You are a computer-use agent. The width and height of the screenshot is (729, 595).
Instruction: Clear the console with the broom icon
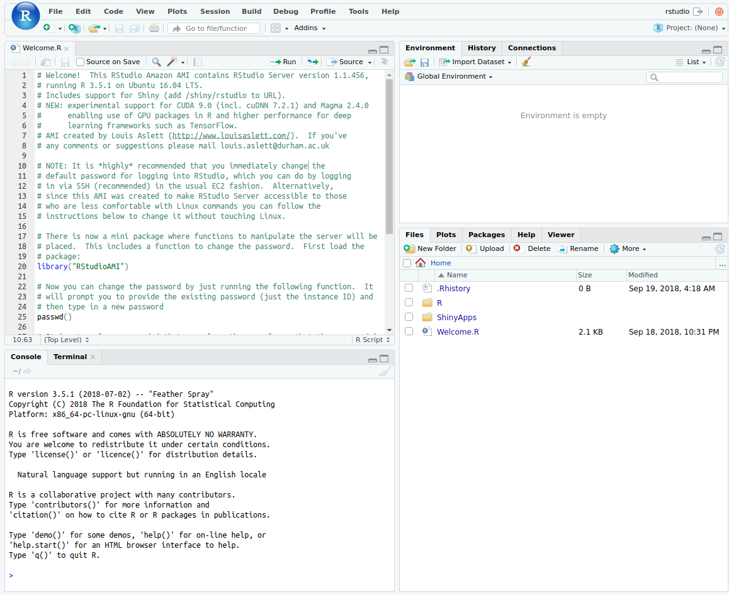coord(385,372)
